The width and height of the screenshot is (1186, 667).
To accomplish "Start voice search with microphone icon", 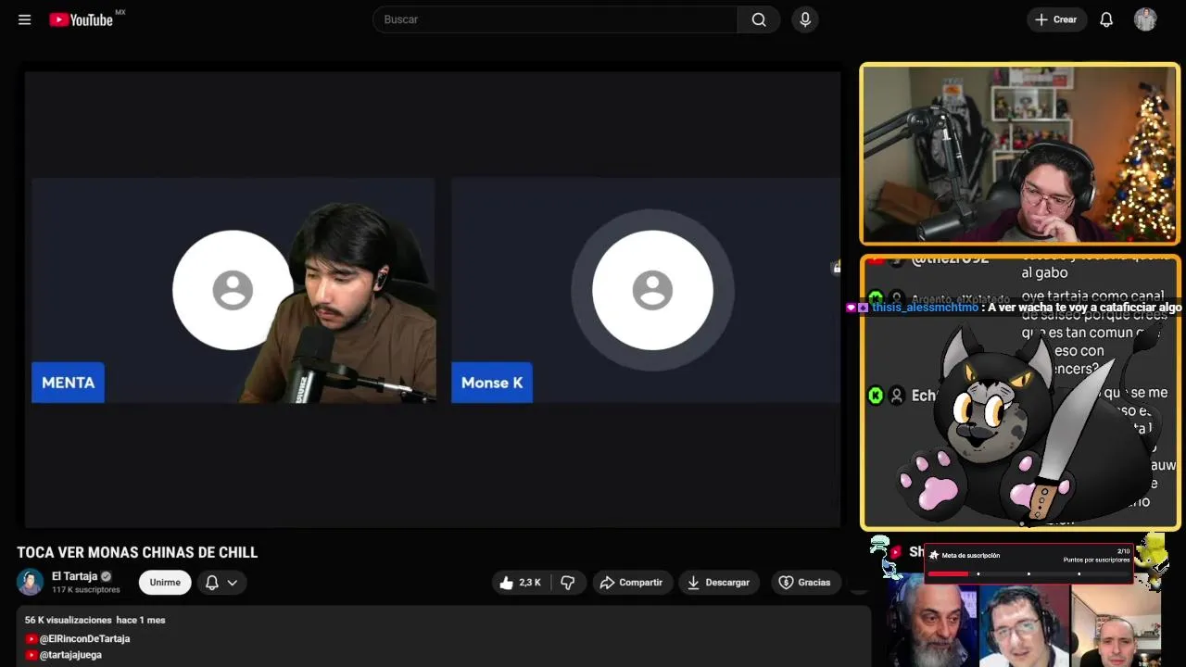I will click(805, 19).
